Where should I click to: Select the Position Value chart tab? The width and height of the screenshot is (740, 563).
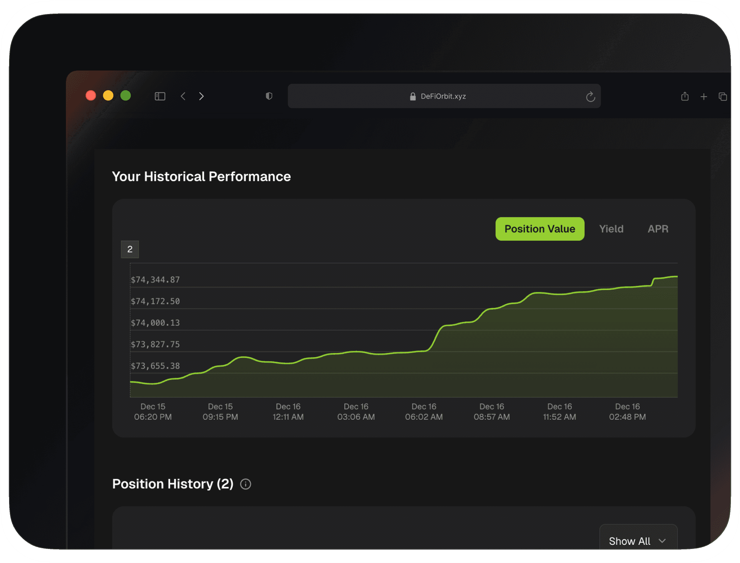540,229
